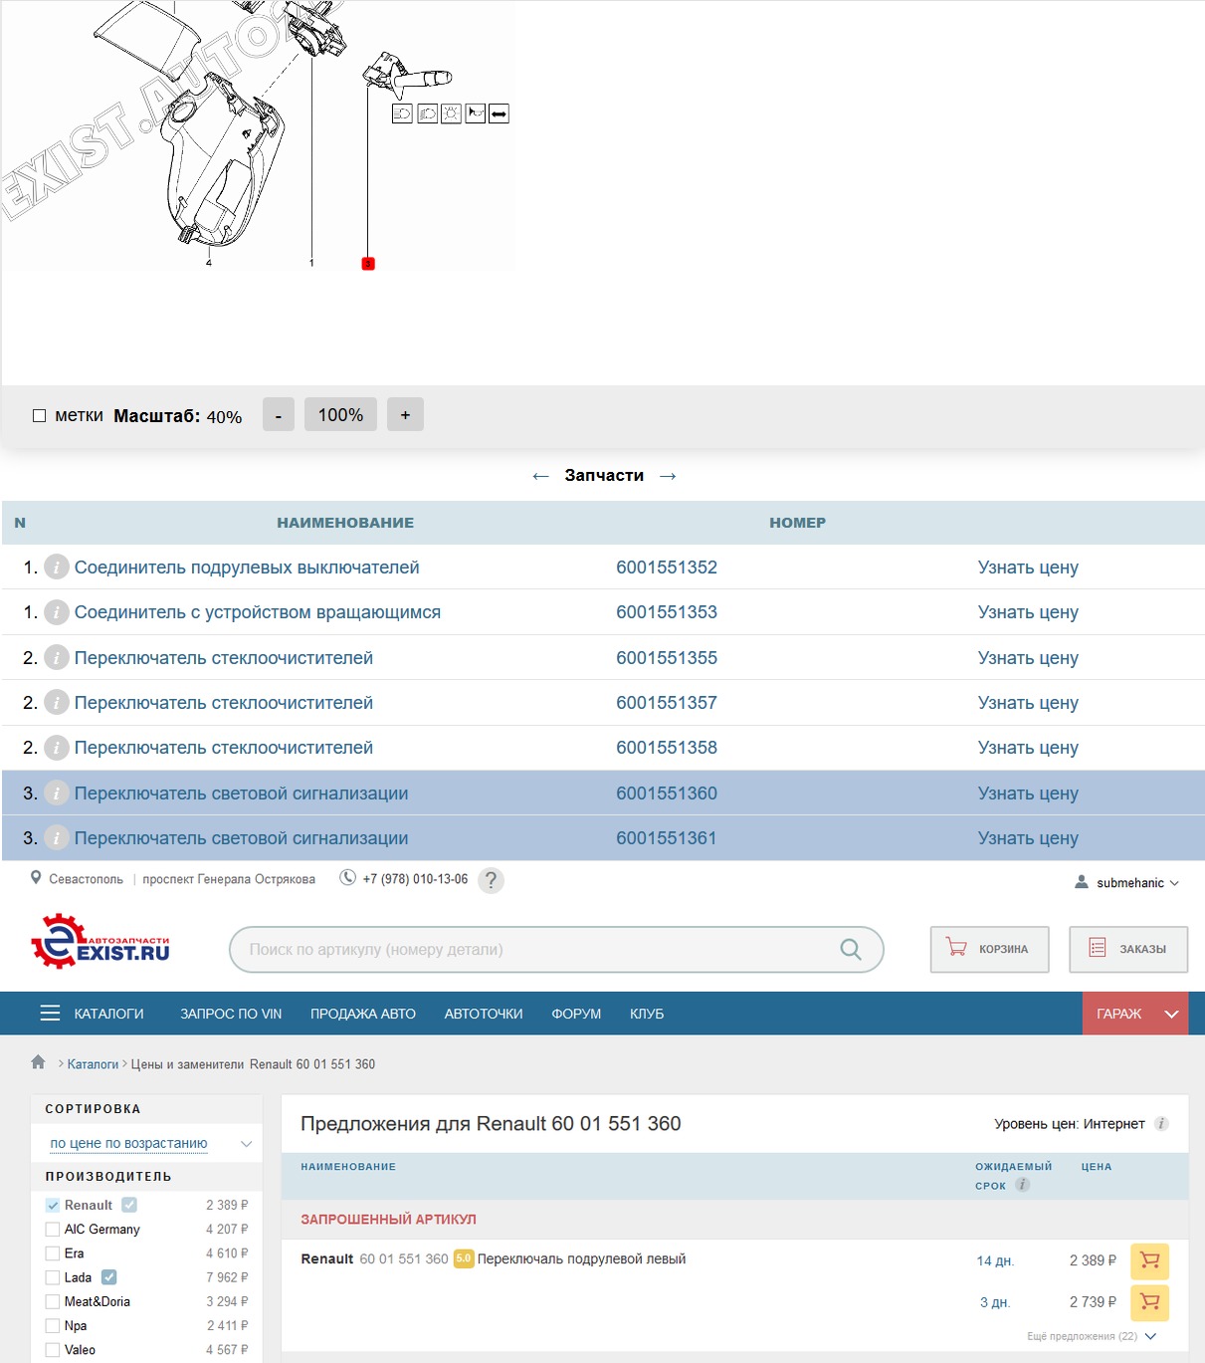
Task: Click the Exist.ru logo
Action: coord(100,942)
